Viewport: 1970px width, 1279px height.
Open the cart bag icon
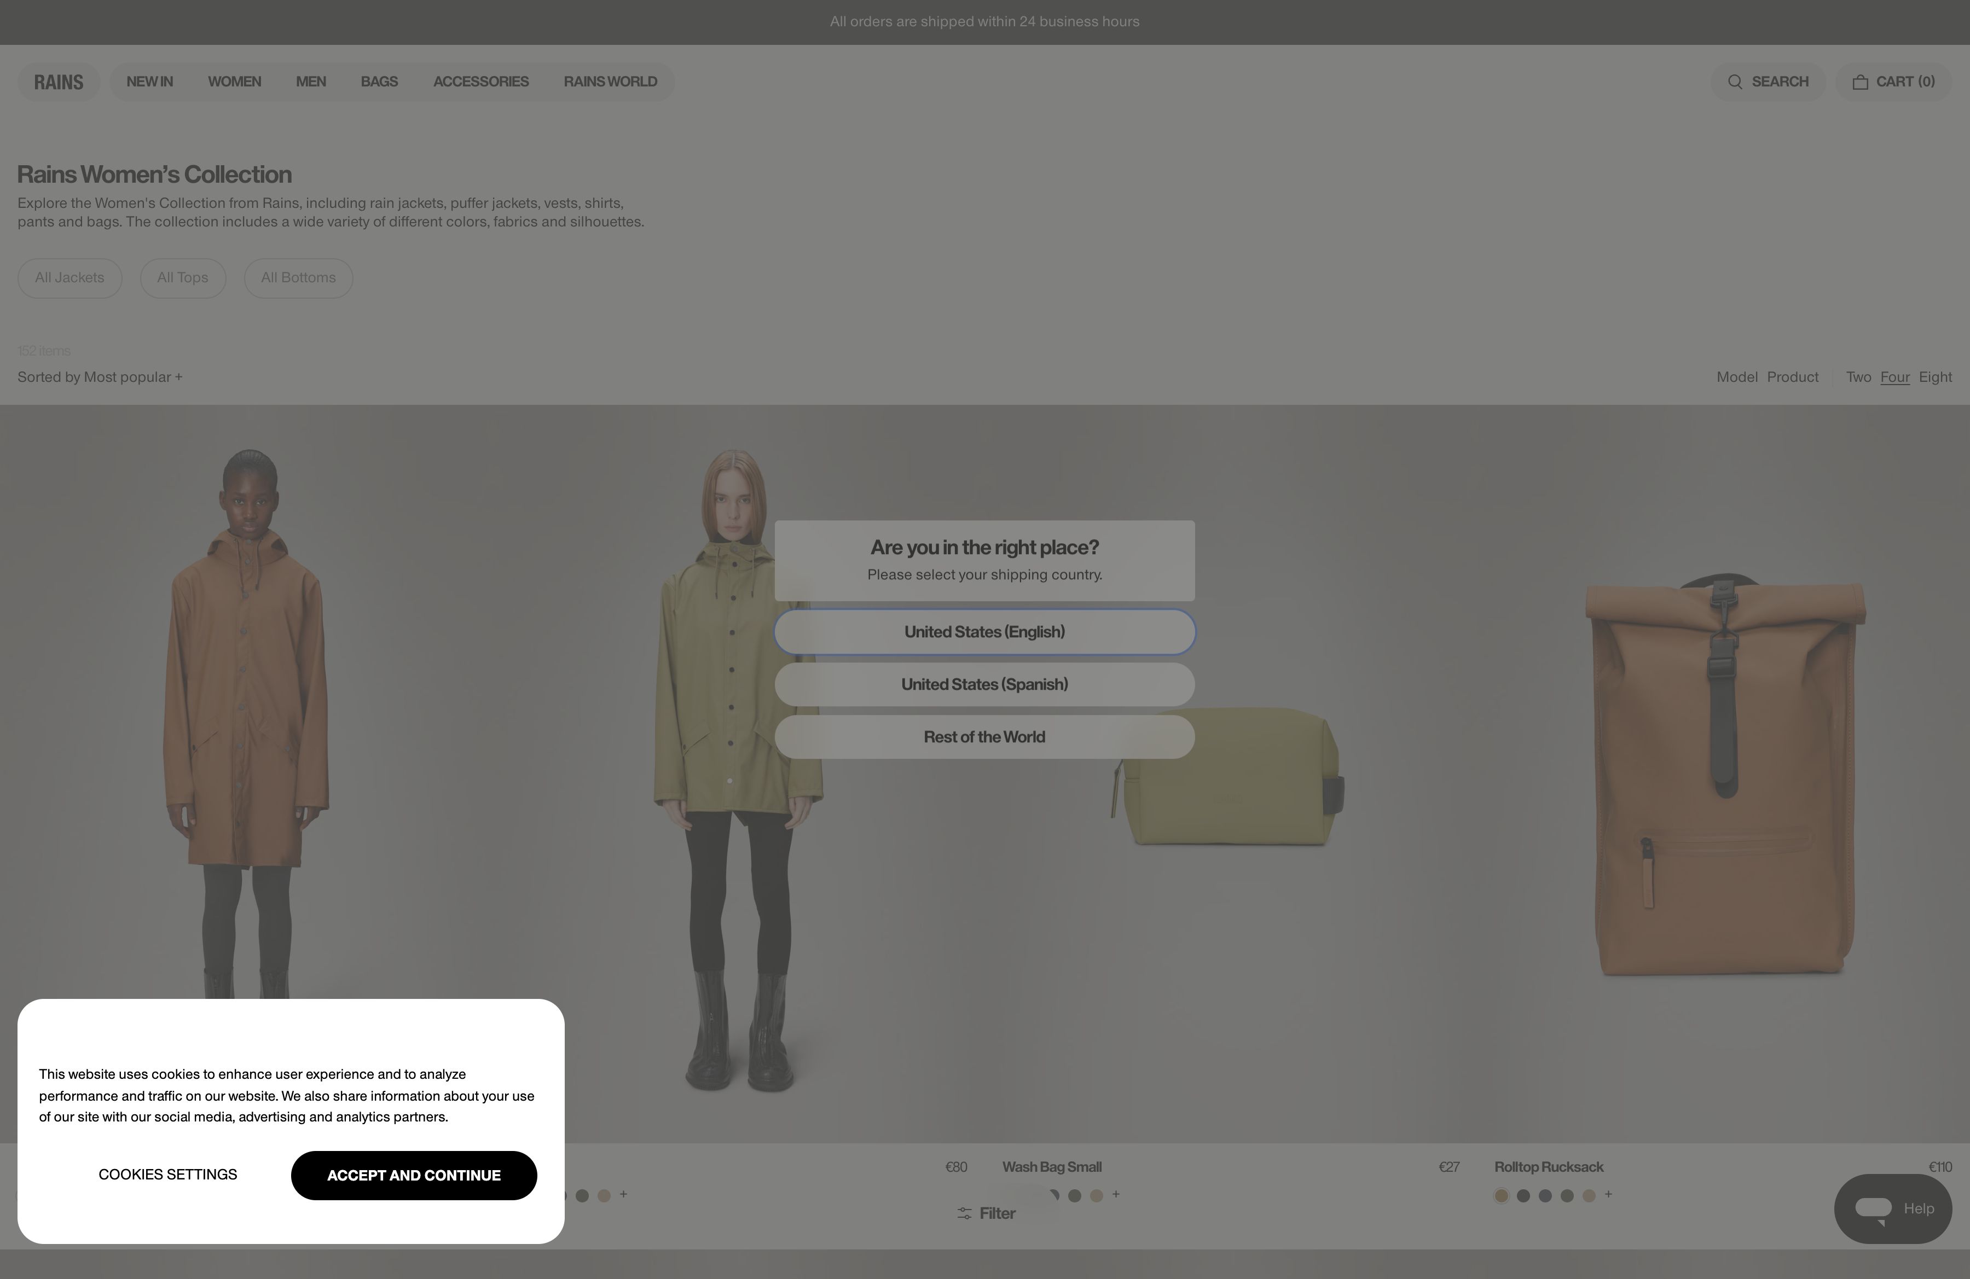[1860, 82]
